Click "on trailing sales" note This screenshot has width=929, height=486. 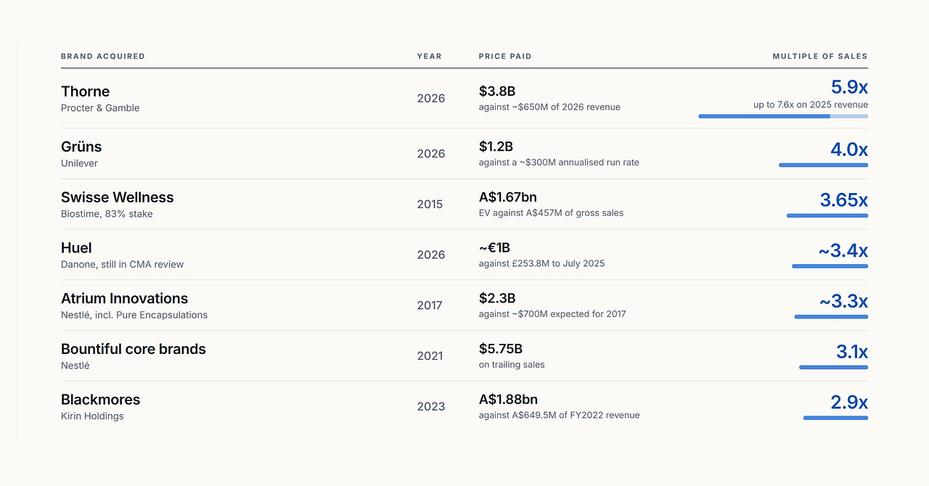tap(512, 365)
